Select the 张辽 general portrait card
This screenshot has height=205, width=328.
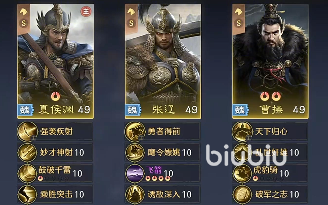click(163, 61)
